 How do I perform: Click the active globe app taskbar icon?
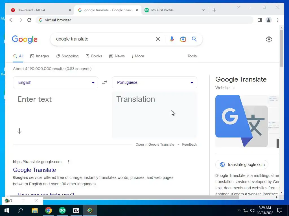(90, 210)
